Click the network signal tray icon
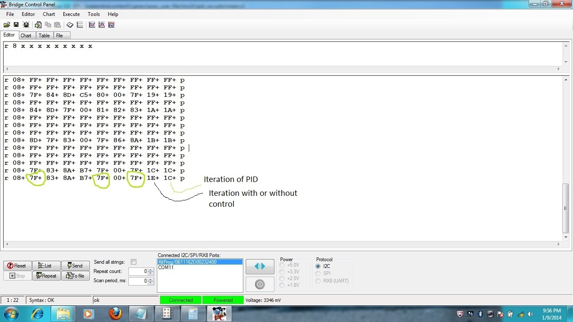Screen dimensions: 573x322 click(x=520, y=314)
